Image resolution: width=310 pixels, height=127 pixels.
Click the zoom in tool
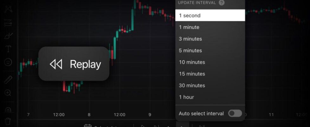9,93
